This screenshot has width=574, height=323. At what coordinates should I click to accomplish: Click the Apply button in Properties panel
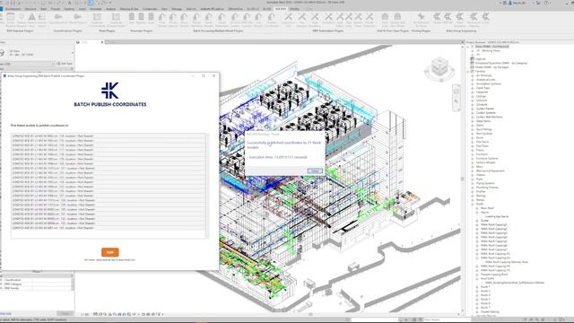pos(65,313)
